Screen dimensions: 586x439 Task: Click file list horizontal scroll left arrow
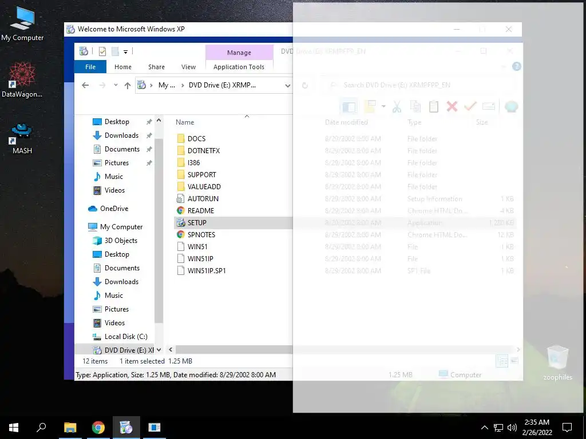[171, 350]
